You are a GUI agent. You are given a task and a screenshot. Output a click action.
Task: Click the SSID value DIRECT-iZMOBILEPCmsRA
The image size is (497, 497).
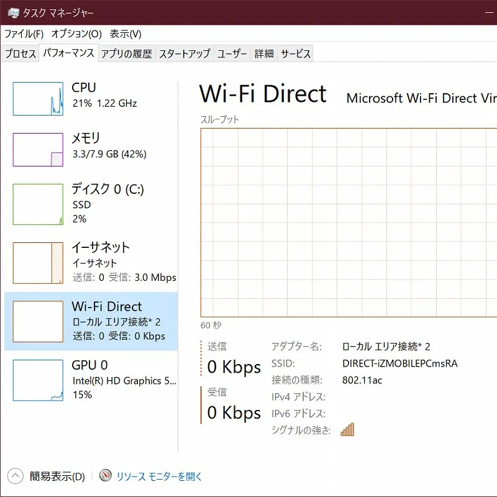pos(400,363)
